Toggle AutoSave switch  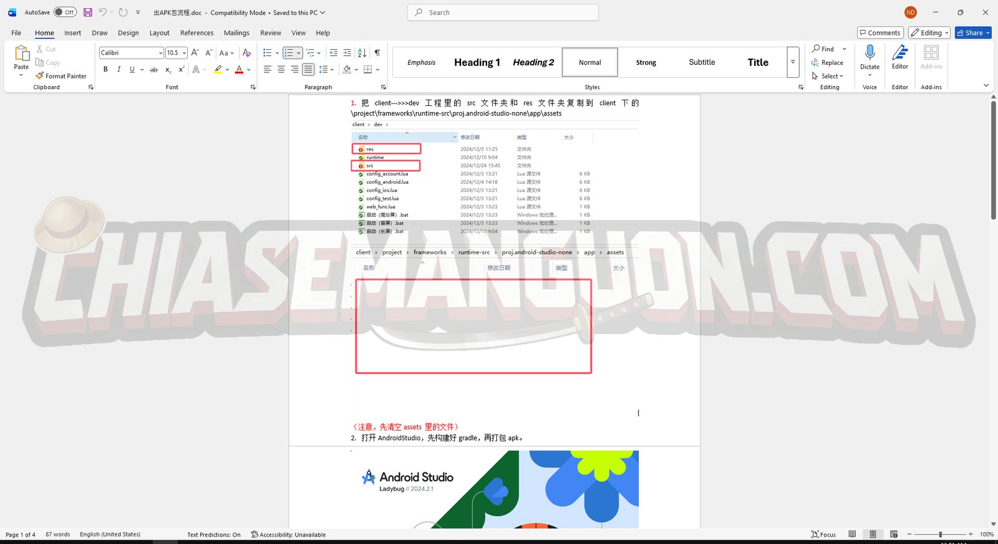pyautogui.click(x=65, y=12)
